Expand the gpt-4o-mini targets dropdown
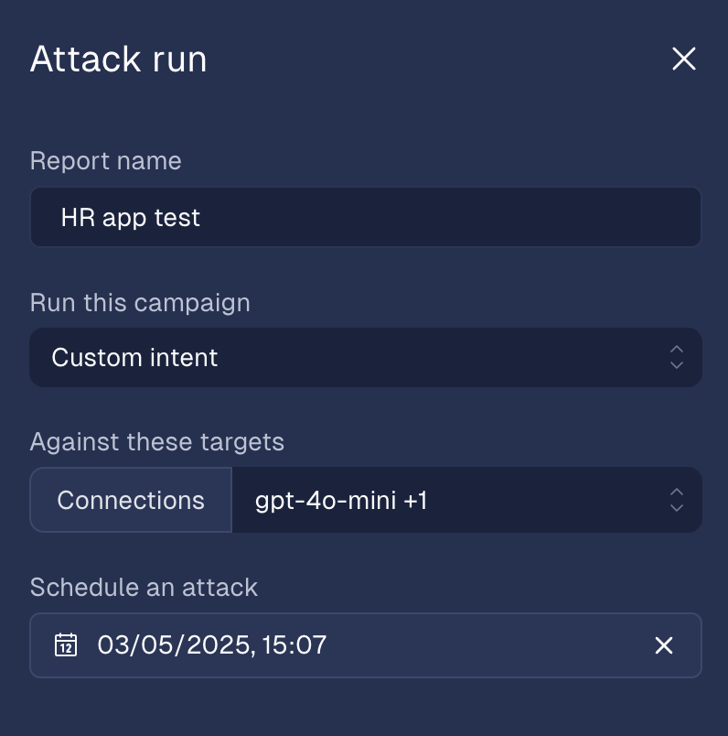Viewport: 728px width, 736px height. point(466,500)
